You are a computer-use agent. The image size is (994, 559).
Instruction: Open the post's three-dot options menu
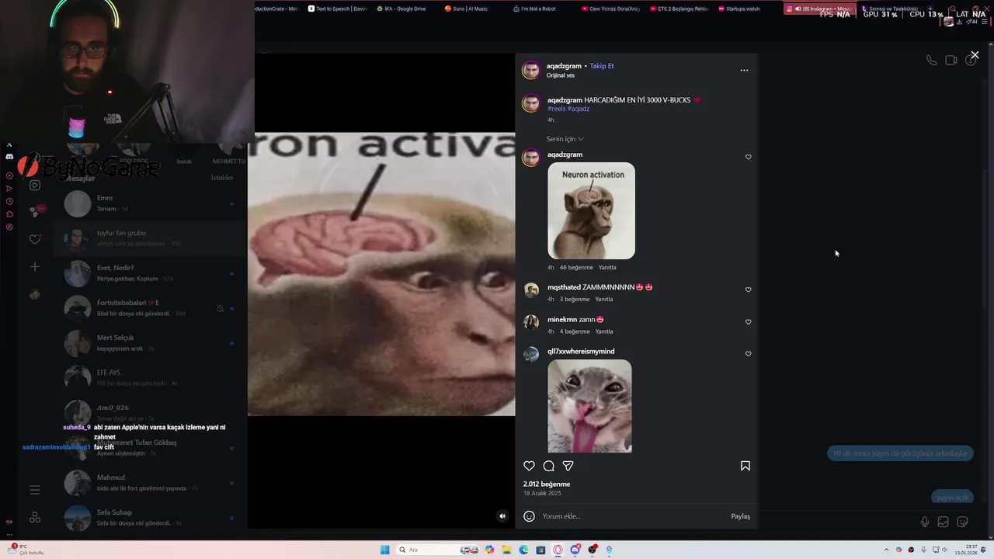point(744,70)
